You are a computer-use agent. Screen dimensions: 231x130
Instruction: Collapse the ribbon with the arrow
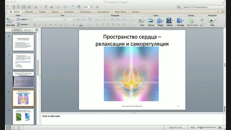(218, 12)
